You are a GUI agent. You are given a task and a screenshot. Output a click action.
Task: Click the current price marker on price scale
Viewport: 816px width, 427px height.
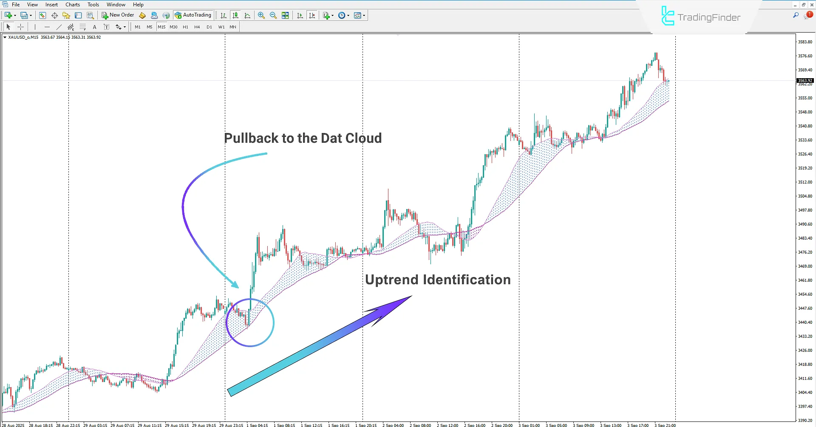[x=804, y=80]
